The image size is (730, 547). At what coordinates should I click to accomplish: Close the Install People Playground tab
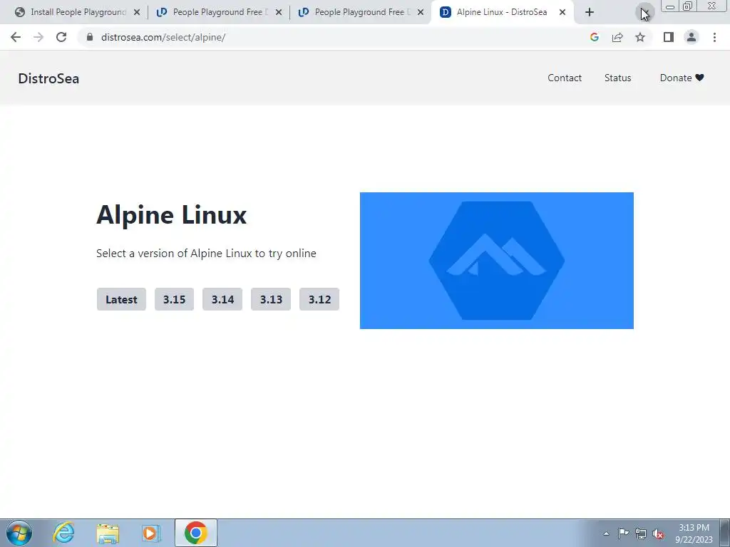tap(137, 12)
